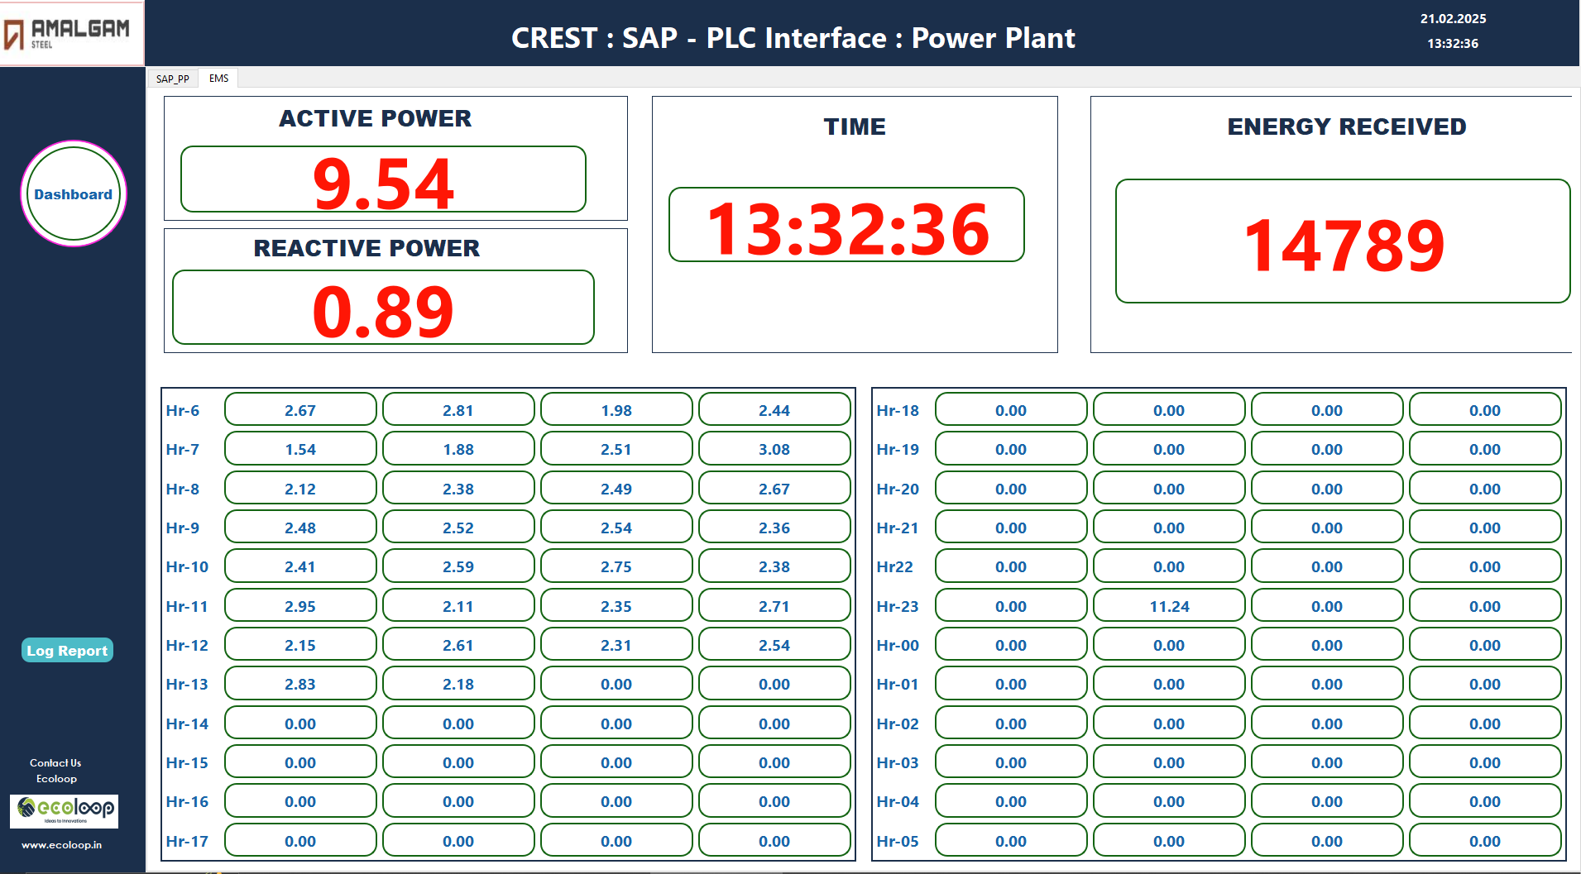Viewport: 1581px width, 874px height.
Task: Select the Hr-11 value 2.95
Action: (x=300, y=605)
